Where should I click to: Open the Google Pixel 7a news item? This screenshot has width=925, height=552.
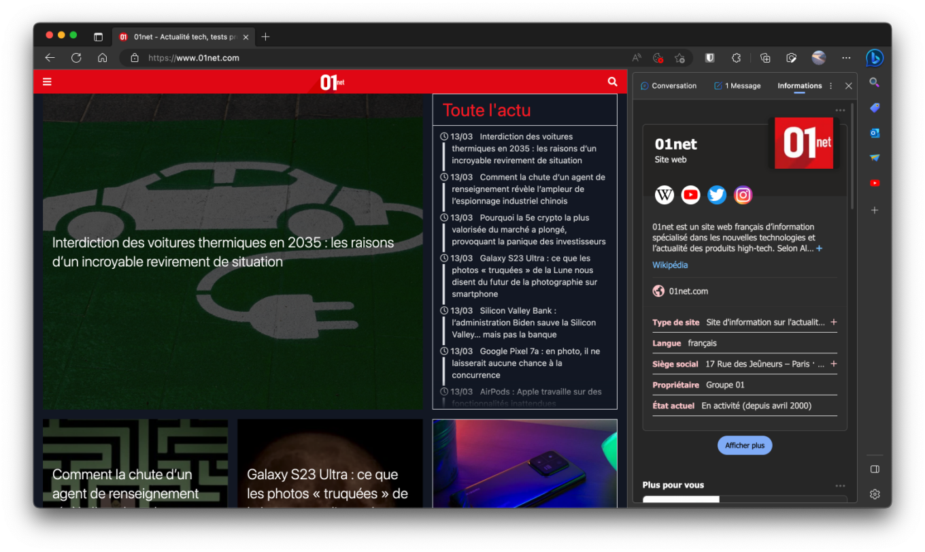525,363
